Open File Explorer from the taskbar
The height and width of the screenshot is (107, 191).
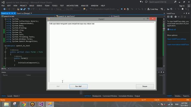[6, 104]
